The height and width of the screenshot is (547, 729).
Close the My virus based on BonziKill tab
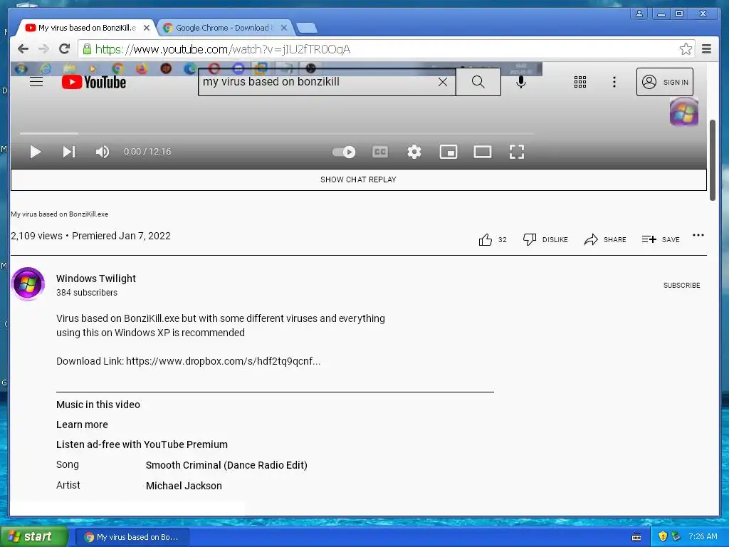coord(147,28)
